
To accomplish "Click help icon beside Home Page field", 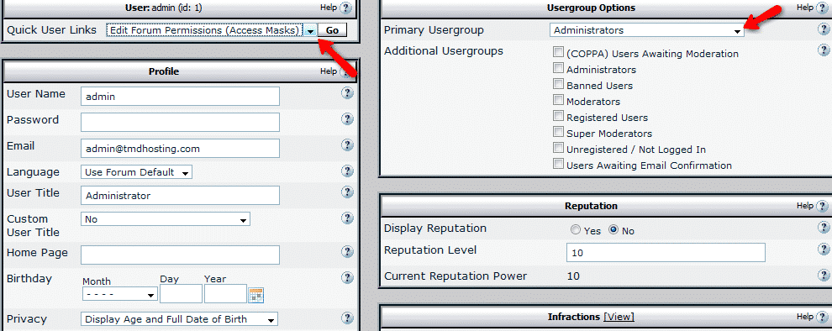I will coord(347,251).
